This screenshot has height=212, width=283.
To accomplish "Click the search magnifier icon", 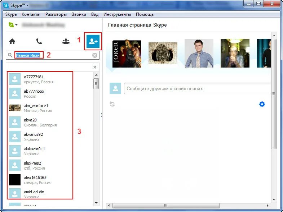I will pos(10,55).
